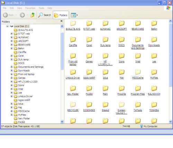Open the ALMANAC folder icon
Image resolution: width=173 pixels, height=148 pixels.
click(105, 23)
